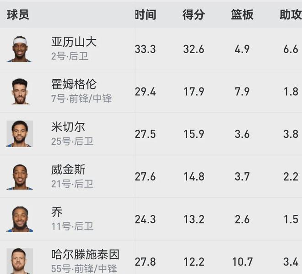Screen dimensions: 302x274
Task: Click 乔's player headshot
Action: 20,219
